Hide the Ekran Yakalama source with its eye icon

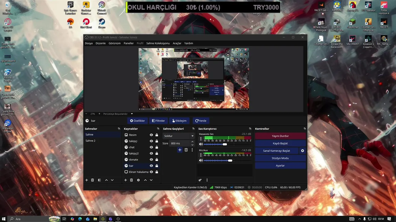pos(151,172)
